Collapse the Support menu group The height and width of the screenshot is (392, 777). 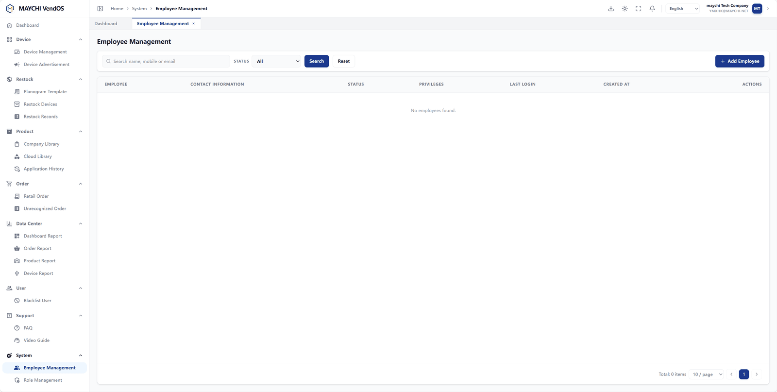pos(81,316)
